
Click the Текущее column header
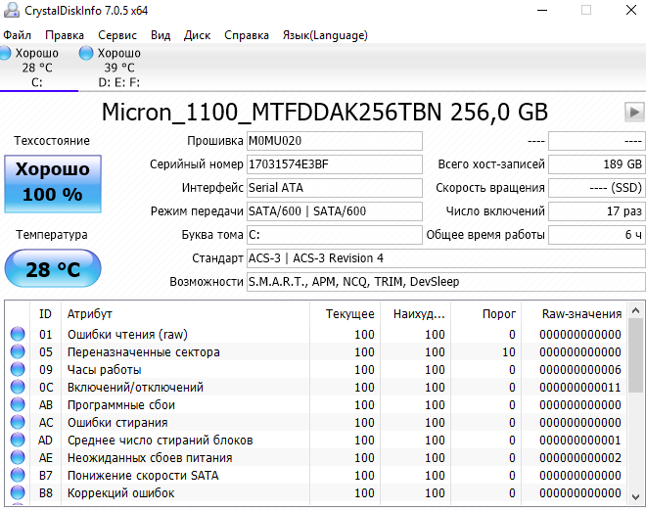(x=345, y=314)
